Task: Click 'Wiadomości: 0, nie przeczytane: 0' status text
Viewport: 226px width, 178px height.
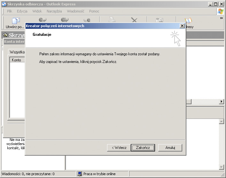Action: (x=28, y=174)
